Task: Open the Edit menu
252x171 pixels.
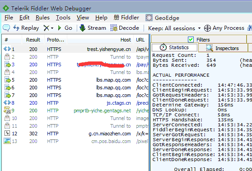Action: tap(24, 18)
